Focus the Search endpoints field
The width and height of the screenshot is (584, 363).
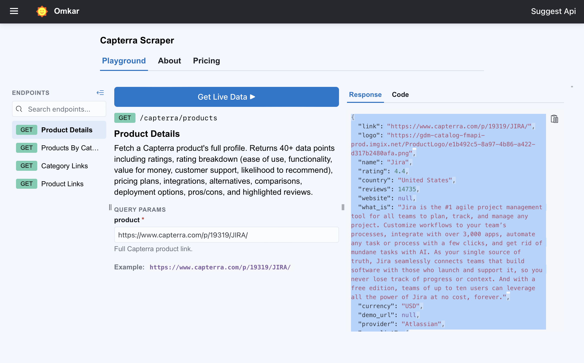click(x=59, y=109)
